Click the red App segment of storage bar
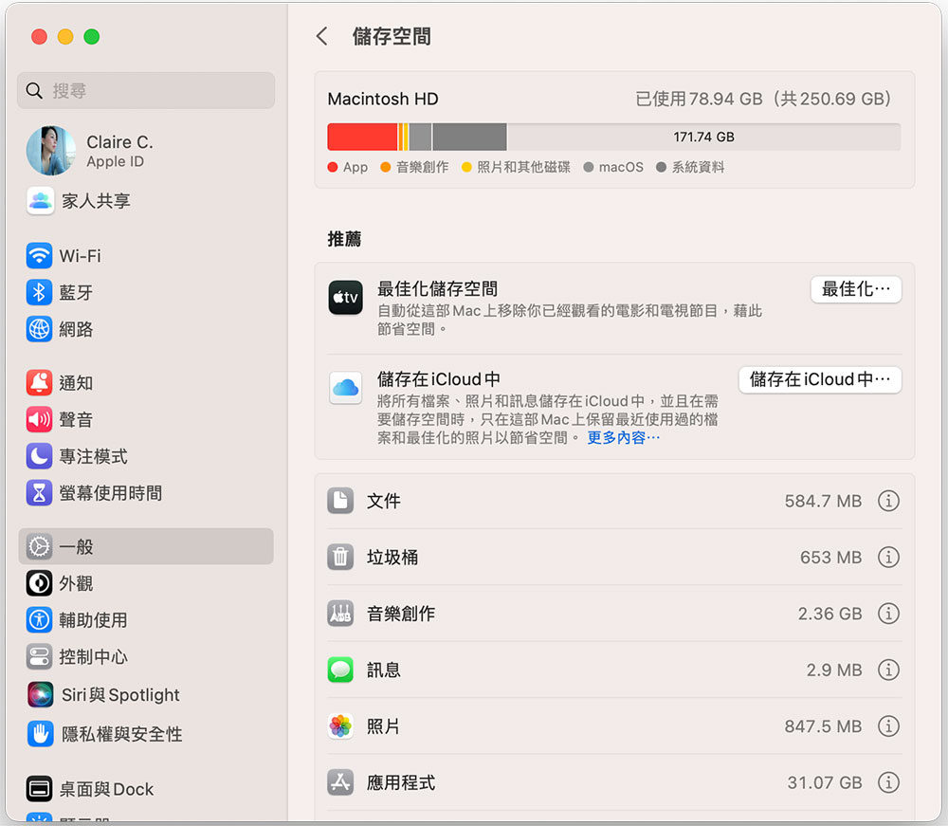The width and height of the screenshot is (948, 826). 362,137
